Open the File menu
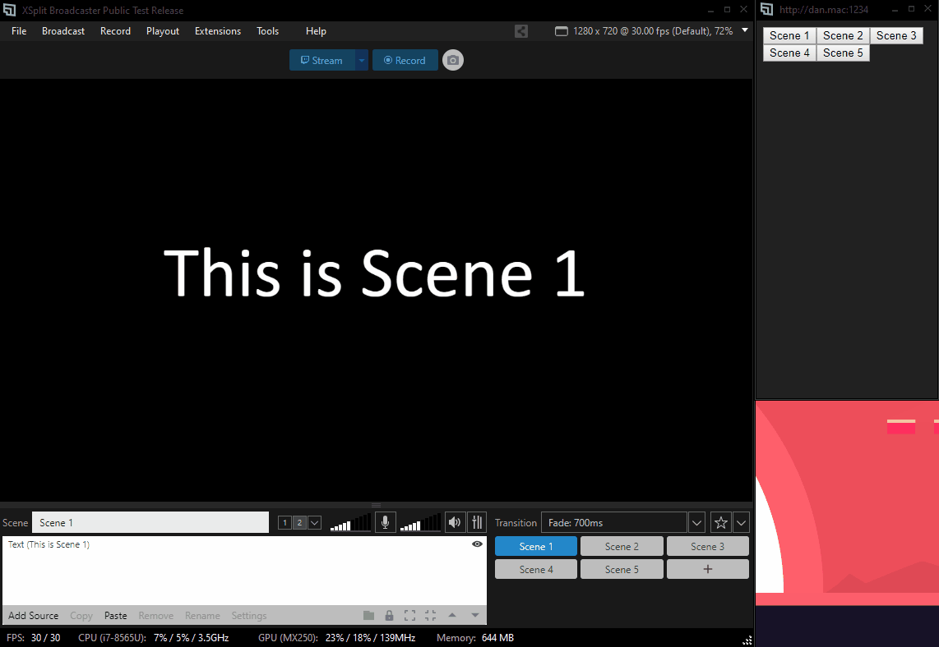The width and height of the screenshot is (939, 647). pyautogui.click(x=19, y=31)
